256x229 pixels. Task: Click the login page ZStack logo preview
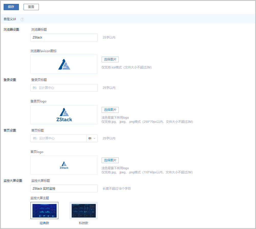tap(64, 115)
